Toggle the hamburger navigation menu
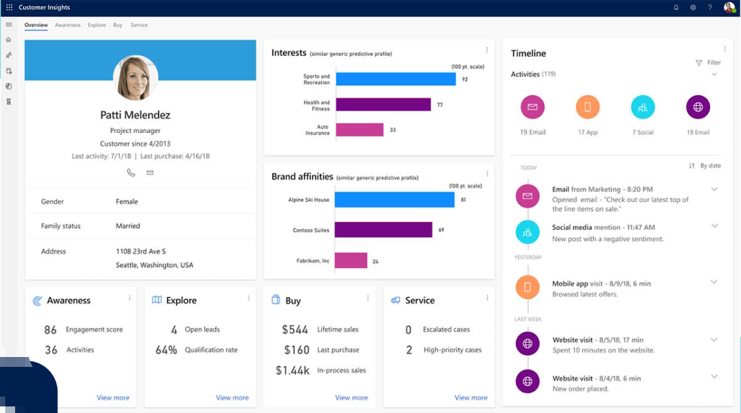Viewport: 741px width, 413px height. pos(9,24)
